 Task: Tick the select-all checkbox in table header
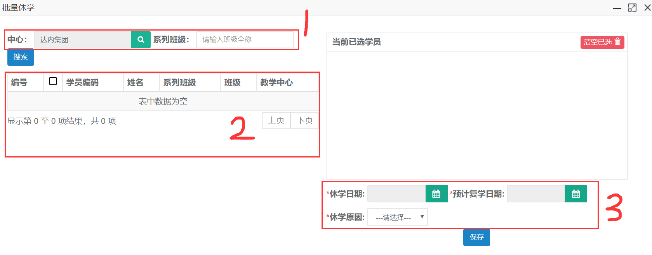pos(53,81)
